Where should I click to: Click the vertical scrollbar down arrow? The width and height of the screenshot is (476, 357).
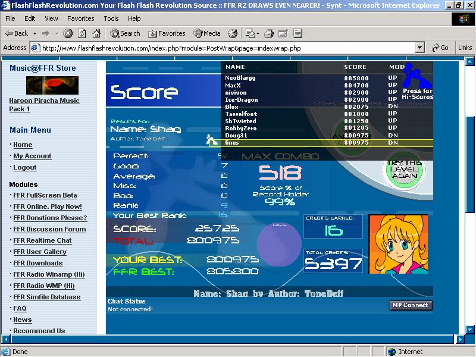470,329
